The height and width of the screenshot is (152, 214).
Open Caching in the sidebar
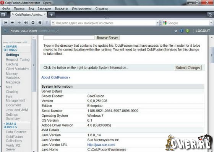pyautogui.click(x=12, y=64)
